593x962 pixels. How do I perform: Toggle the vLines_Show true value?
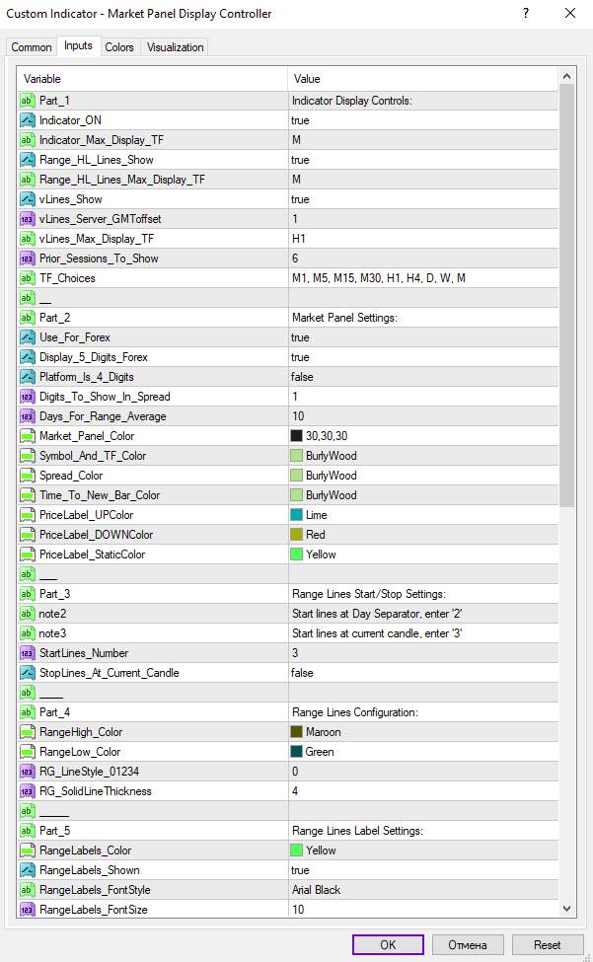coord(423,199)
